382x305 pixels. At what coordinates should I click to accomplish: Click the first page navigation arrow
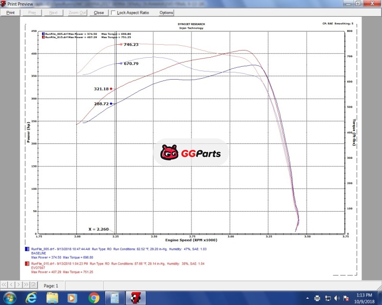coord(5,285)
